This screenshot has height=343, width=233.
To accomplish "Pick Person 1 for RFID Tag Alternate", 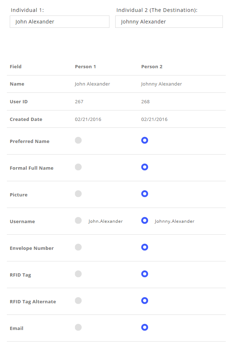I will coord(78,301).
